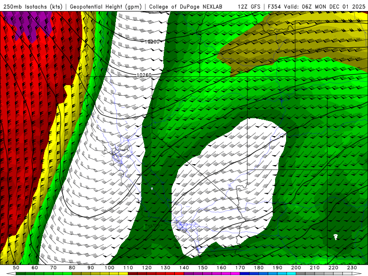Image resolution: width=368 pixels, height=276 pixels.
Task: Click the 210 tick label on the colorbar
Action: tap(315, 268)
